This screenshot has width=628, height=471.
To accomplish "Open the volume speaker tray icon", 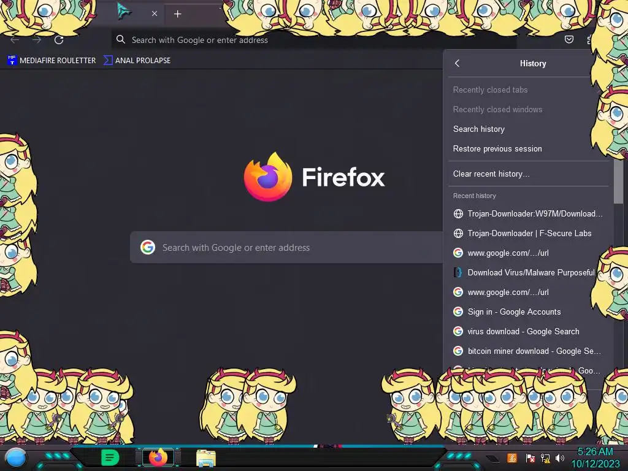I will point(559,458).
